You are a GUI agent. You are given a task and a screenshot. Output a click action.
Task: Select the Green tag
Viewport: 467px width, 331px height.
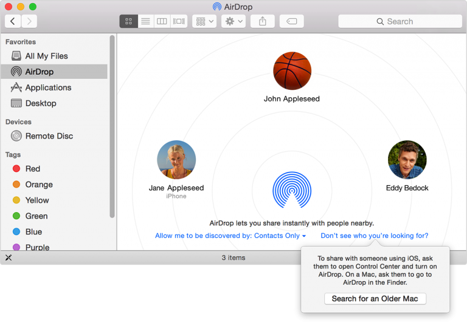(x=54, y=216)
